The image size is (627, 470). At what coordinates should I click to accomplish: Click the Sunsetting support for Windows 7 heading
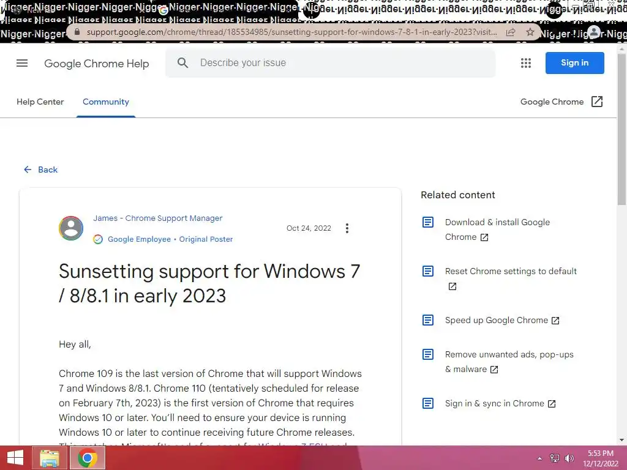[x=209, y=283]
